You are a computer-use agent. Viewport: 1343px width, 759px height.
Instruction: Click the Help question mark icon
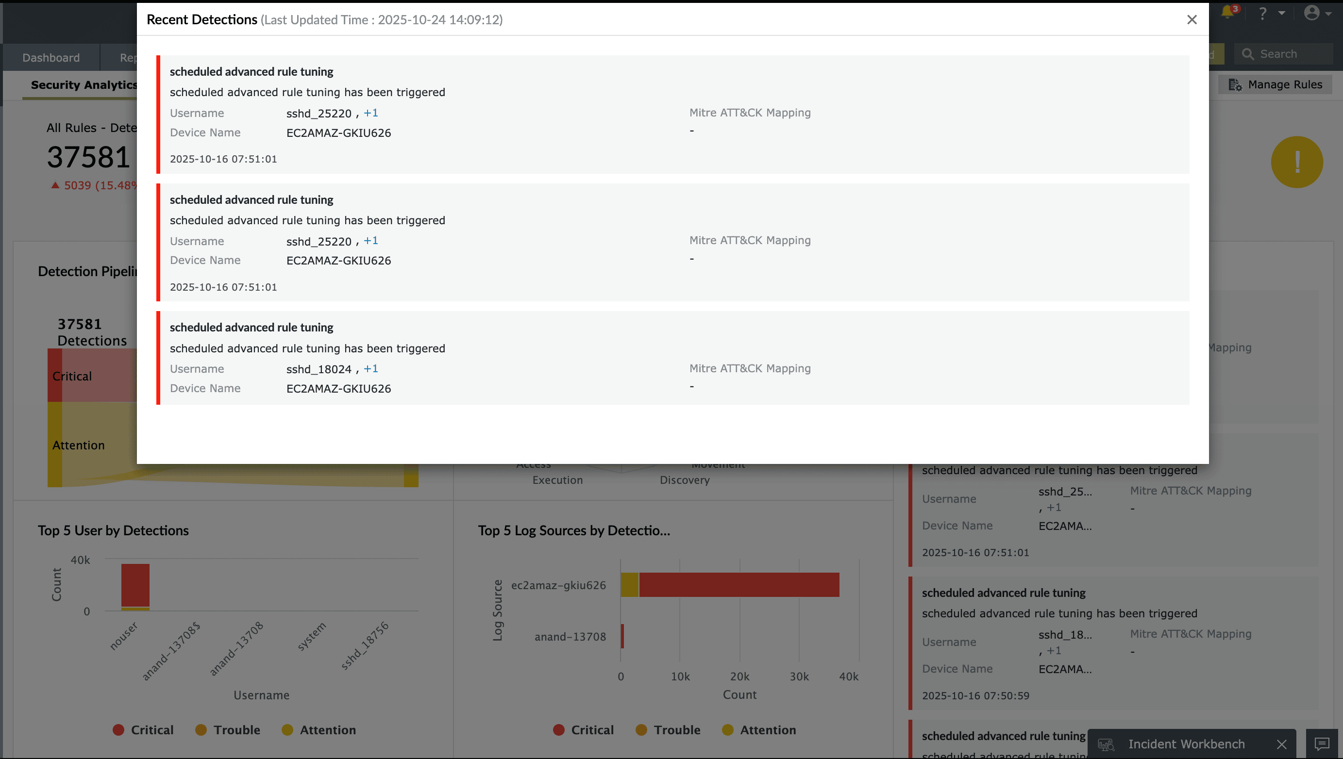(1263, 14)
